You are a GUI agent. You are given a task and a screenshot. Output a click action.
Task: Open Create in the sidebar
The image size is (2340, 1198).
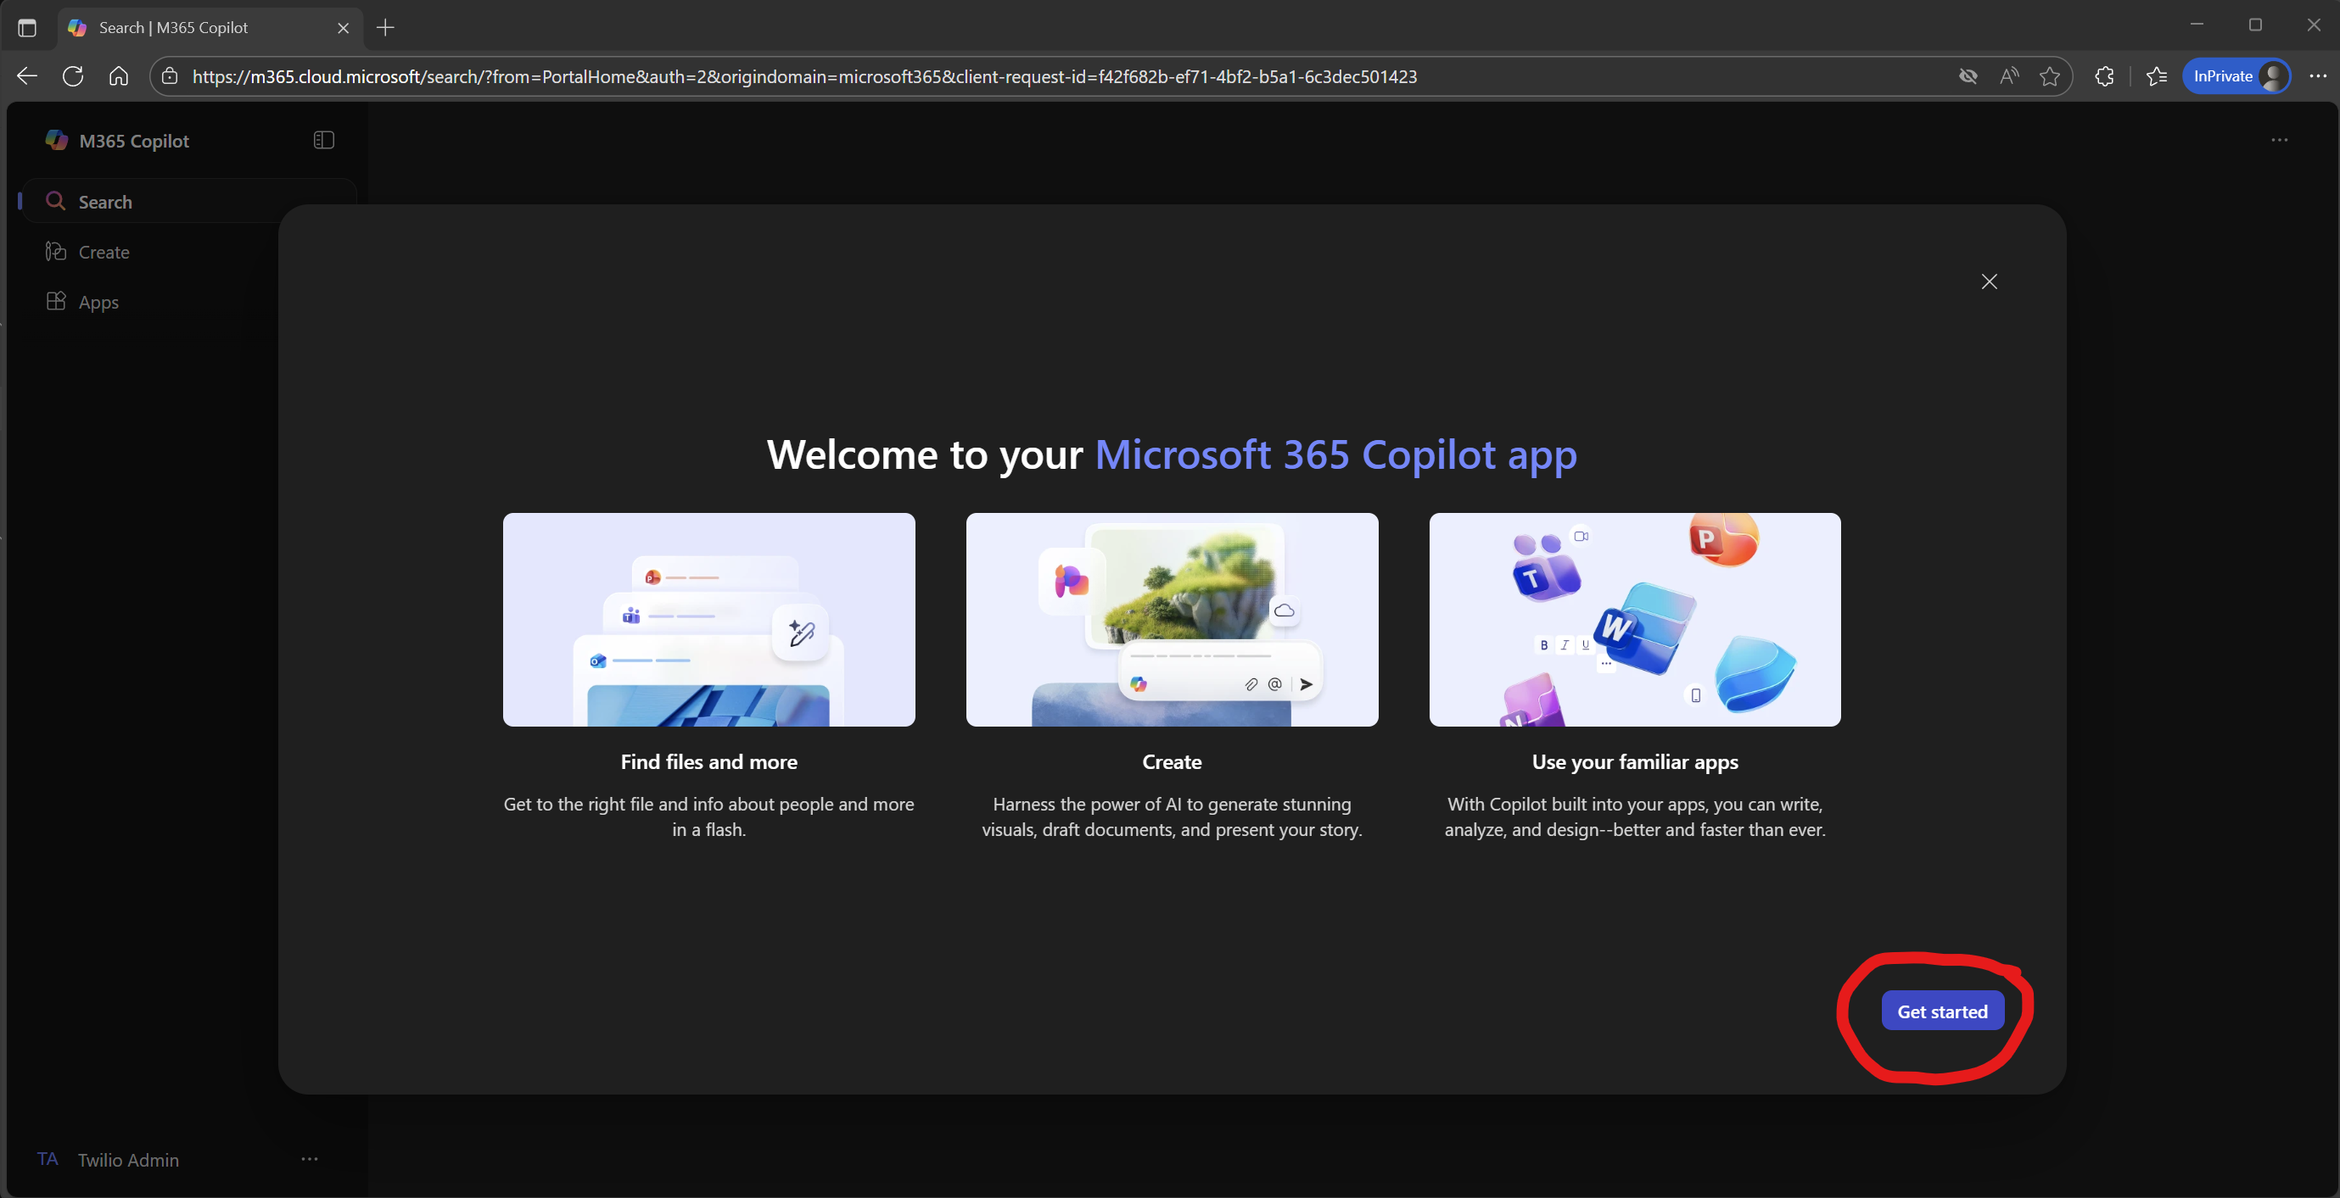coord(103,252)
